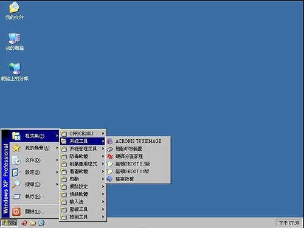Viewport: 304px width, 228px height.
Task: Expand 看圖軟體 submenu arrow
Action: coord(103,171)
